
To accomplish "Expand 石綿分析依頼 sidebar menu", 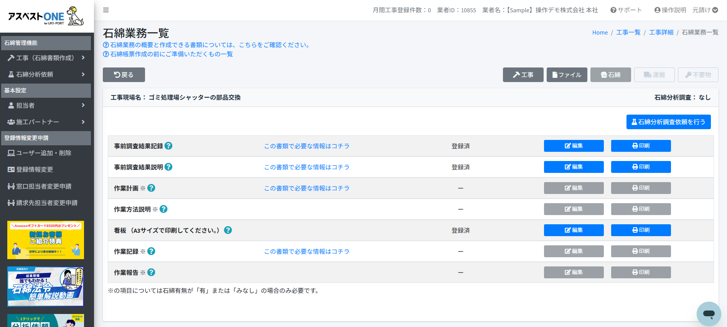I will click(x=46, y=74).
